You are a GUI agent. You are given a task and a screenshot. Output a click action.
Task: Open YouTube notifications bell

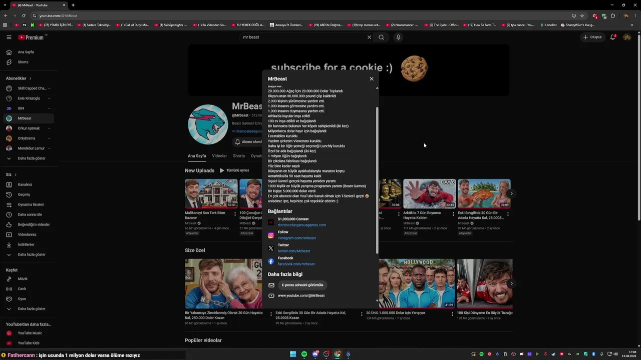(x=612, y=37)
